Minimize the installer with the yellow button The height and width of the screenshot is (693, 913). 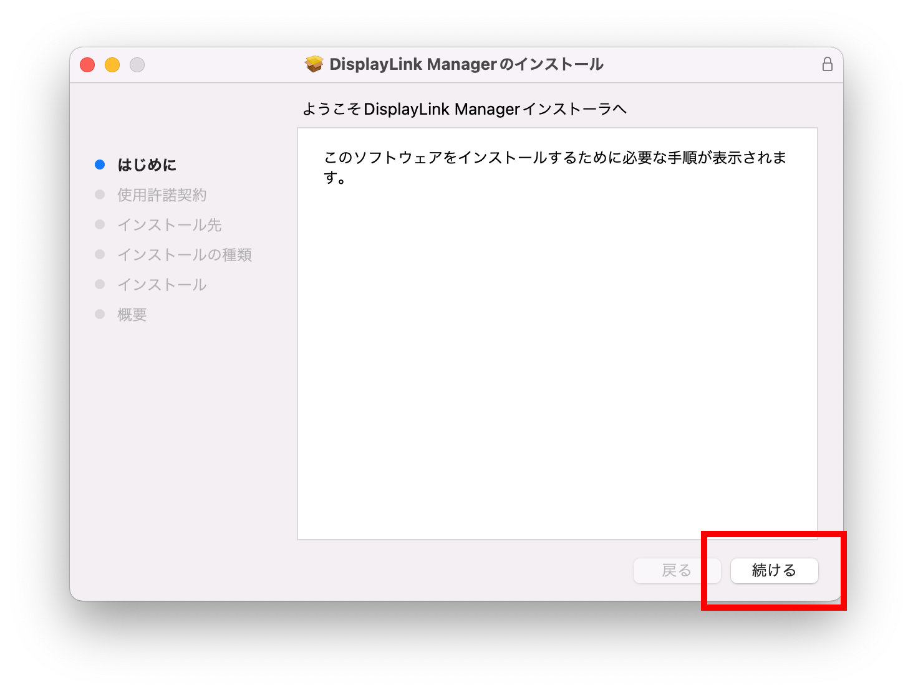tap(112, 65)
